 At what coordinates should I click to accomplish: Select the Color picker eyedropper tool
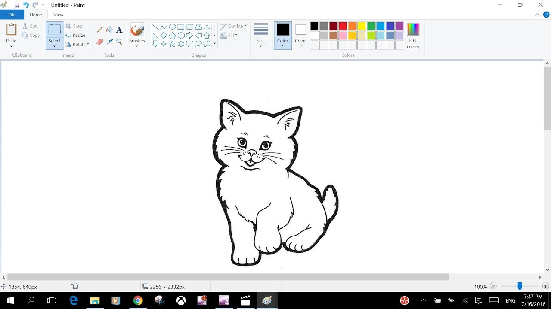tap(109, 42)
